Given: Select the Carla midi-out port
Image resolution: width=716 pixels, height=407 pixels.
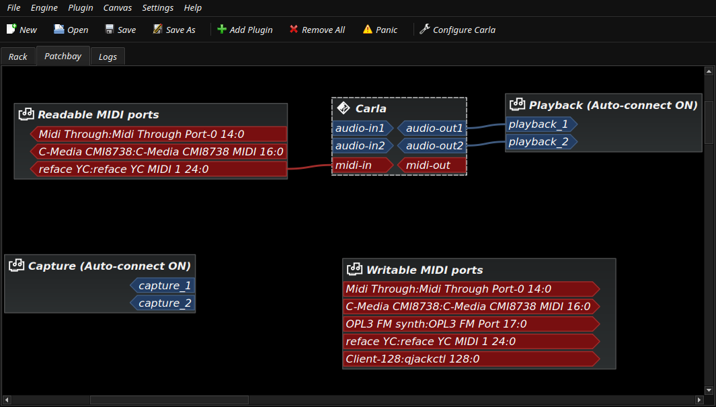Looking at the screenshot, I should pos(432,165).
